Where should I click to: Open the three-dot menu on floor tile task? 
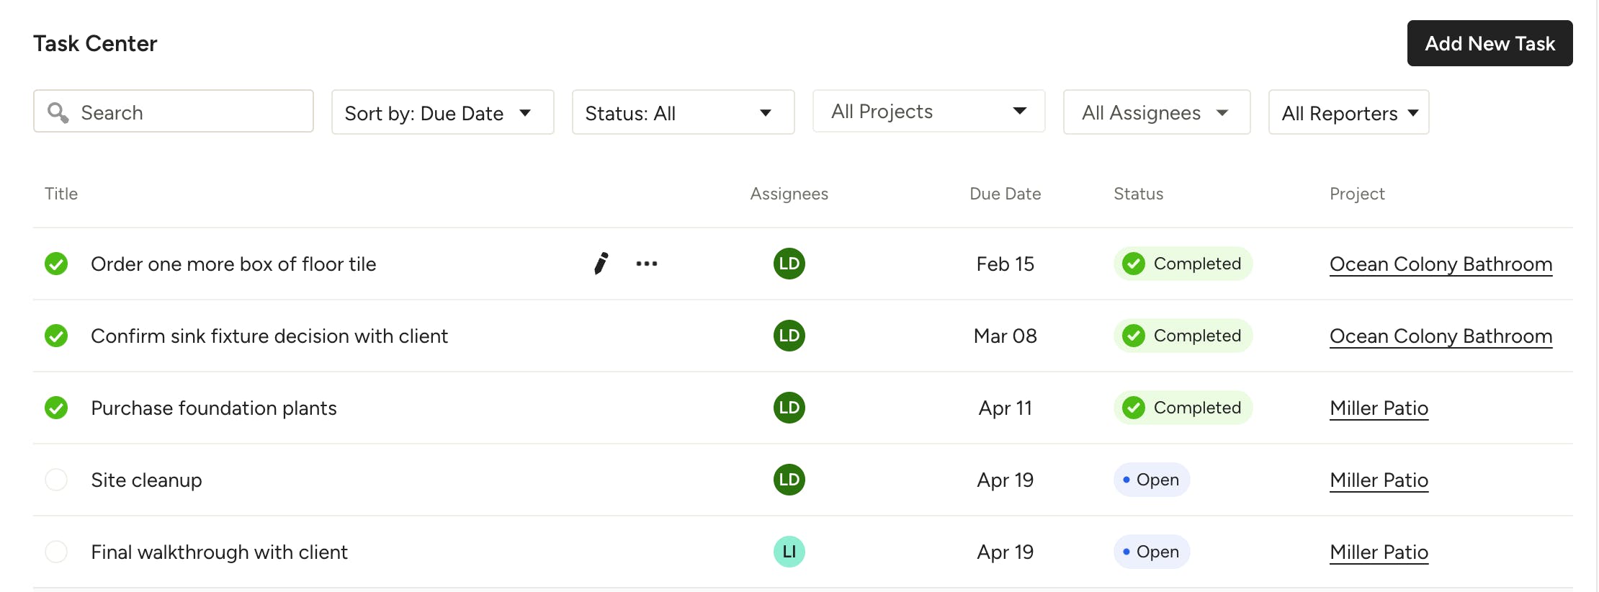pos(646,264)
